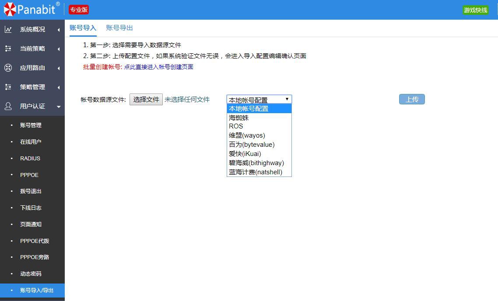
Task: Follow 点此直接进入帐号创建页面 link
Action: click(159, 67)
